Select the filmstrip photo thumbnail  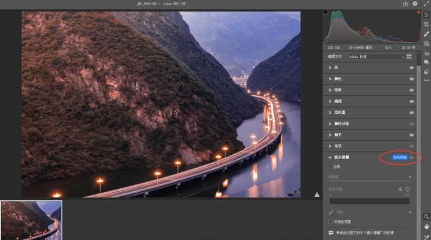[31, 220]
